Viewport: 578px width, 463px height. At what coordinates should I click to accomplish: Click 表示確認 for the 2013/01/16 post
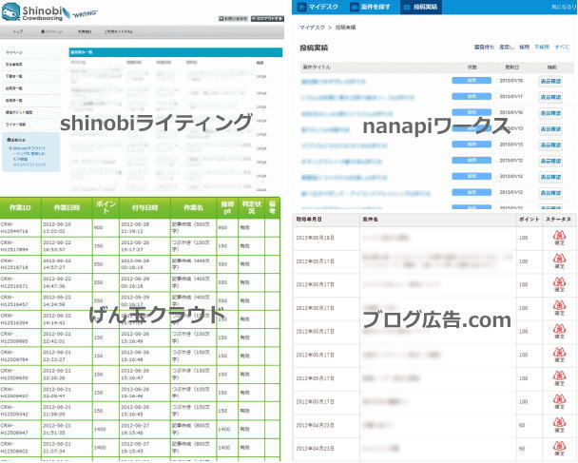(550, 113)
